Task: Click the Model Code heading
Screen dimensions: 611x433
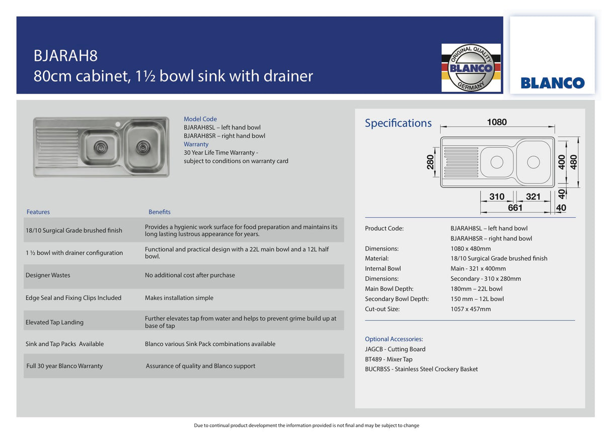Action: coord(200,119)
